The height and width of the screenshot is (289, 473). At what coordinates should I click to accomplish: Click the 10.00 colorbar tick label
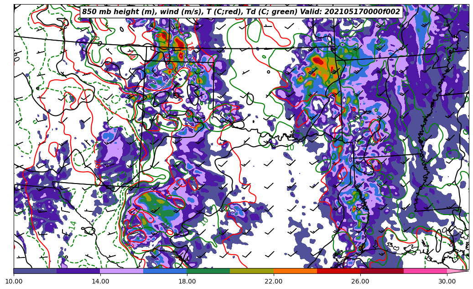[14, 281]
